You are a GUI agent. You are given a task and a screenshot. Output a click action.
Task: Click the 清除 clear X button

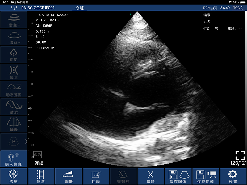(151, 176)
